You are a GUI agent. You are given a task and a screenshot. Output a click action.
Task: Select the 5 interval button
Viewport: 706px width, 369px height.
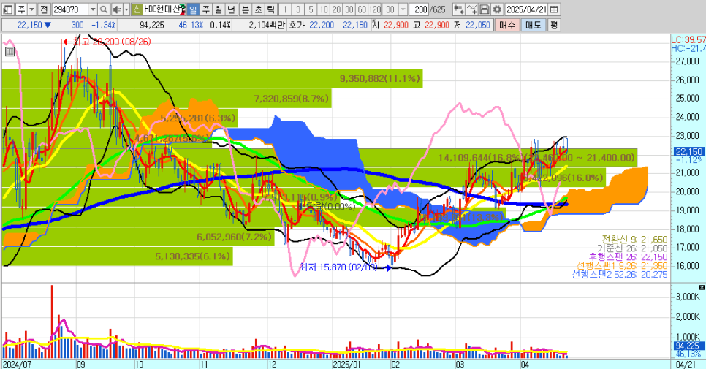(x=311, y=9)
